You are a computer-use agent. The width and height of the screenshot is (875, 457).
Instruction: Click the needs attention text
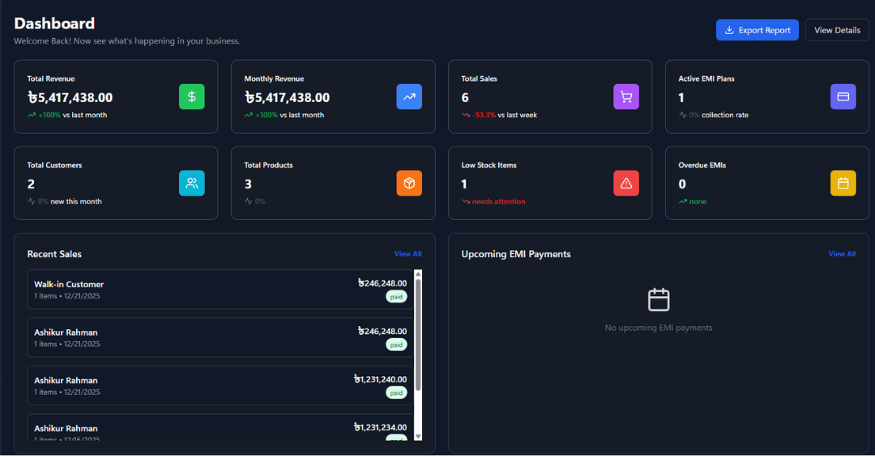tap(499, 201)
